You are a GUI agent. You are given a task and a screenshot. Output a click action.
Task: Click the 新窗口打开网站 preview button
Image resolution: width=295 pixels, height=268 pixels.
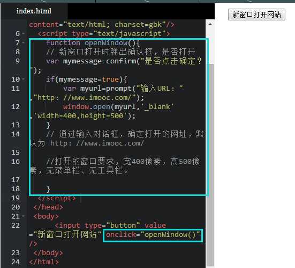256,15
